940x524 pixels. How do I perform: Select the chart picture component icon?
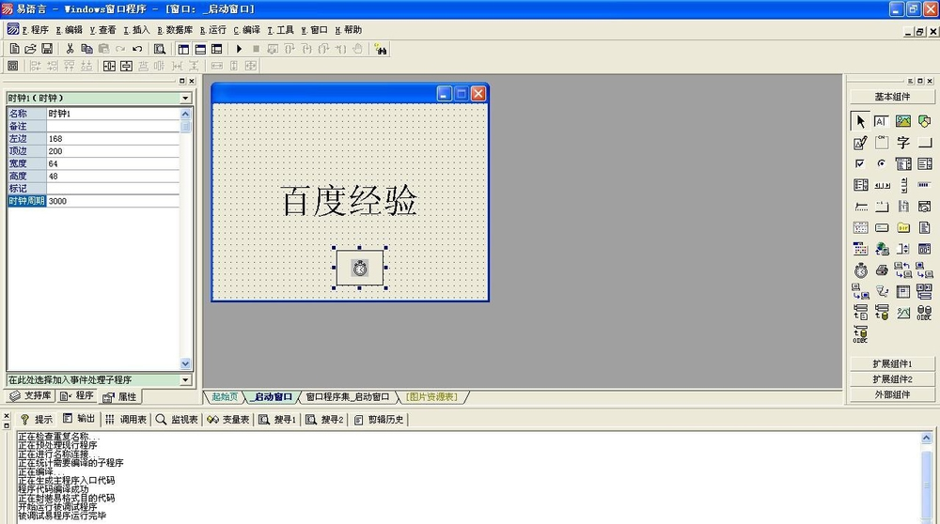[x=902, y=313]
